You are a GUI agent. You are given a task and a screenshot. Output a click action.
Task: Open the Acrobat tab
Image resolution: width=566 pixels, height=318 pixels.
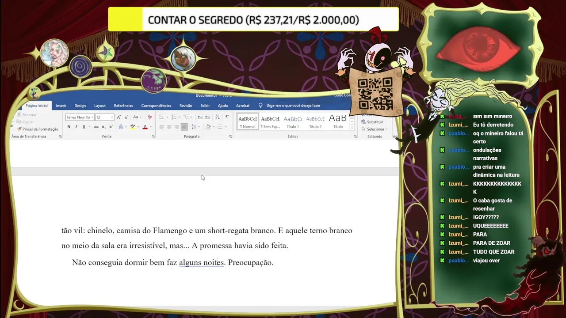click(243, 106)
